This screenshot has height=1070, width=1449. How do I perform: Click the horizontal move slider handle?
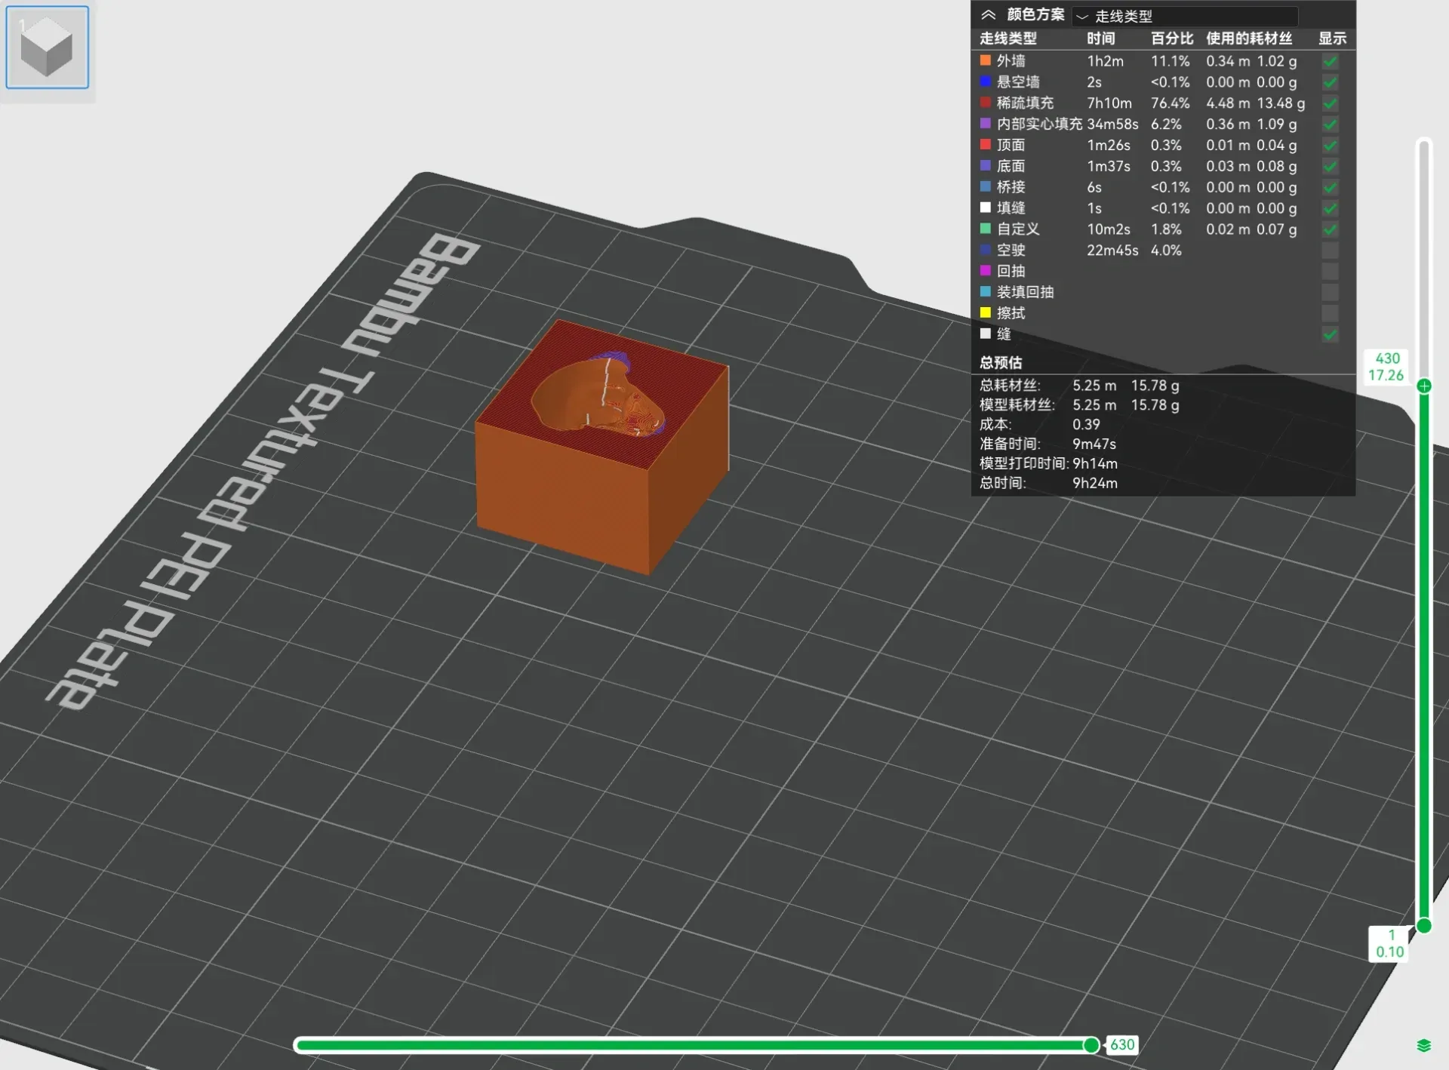[x=1091, y=1044]
